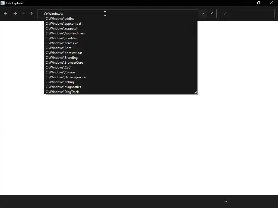Select suggestion C:\Windows\Branding
This screenshot has width=278, height=208.
point(121,58)
